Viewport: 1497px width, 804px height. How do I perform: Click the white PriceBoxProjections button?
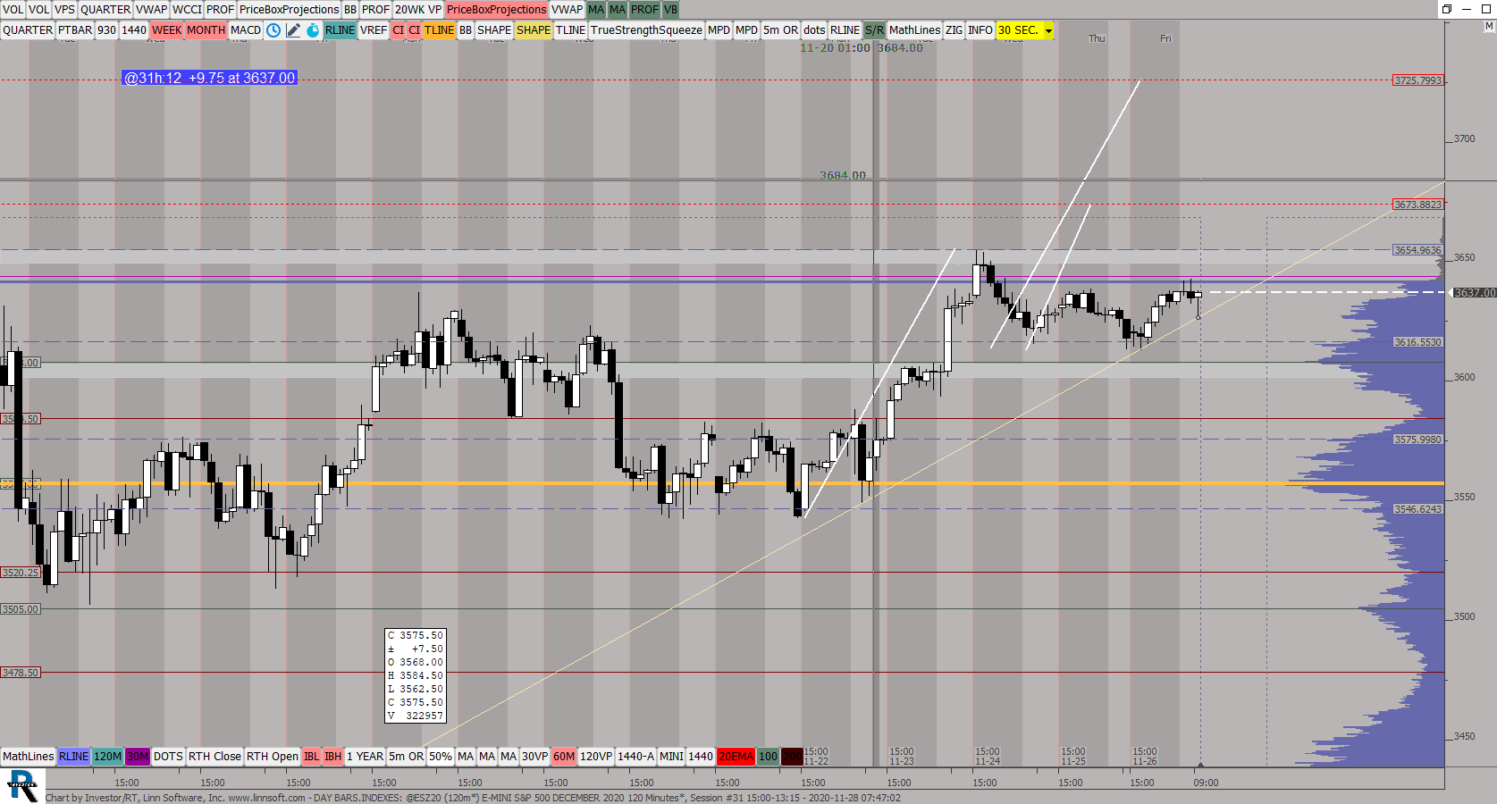pos(289,9)
